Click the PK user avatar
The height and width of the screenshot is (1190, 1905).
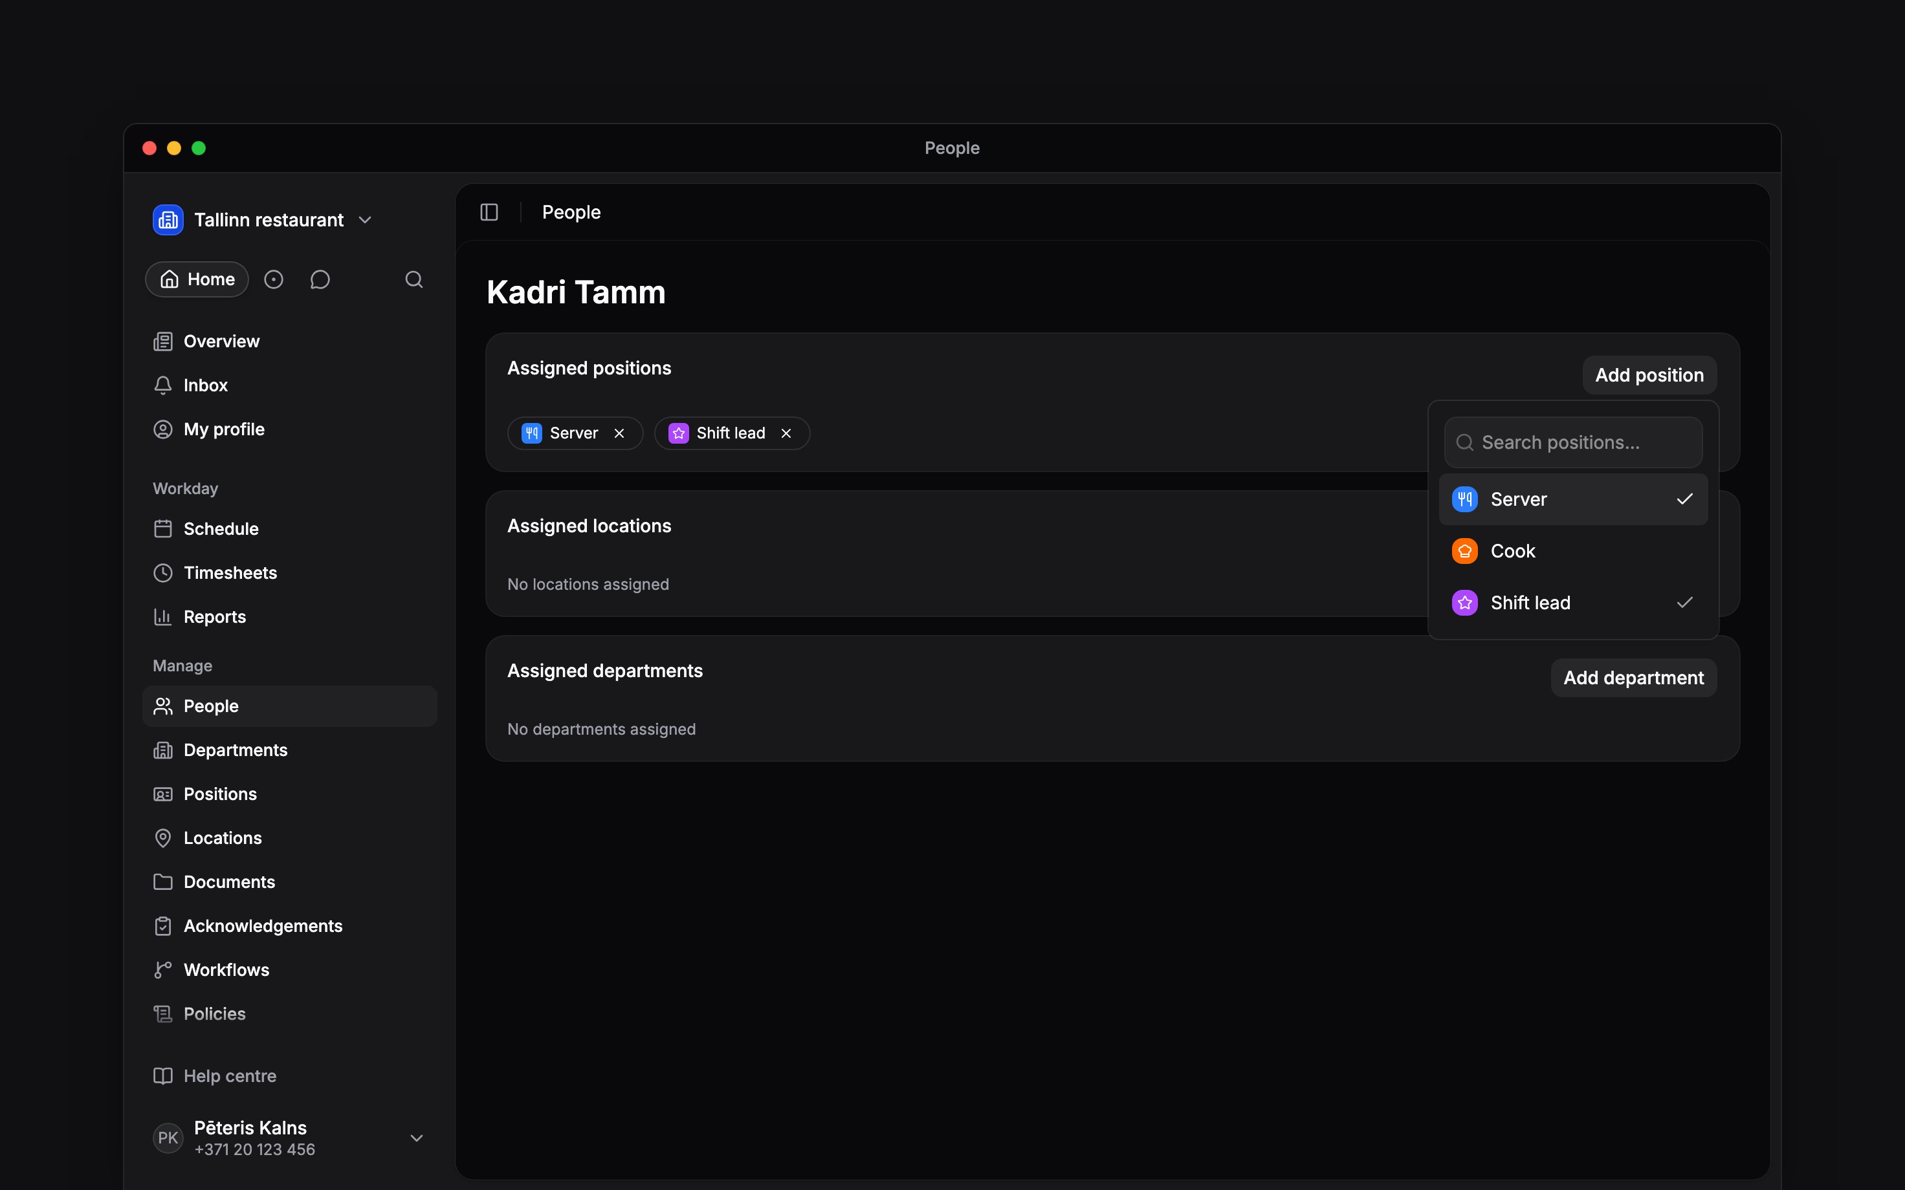(168, 1138)
